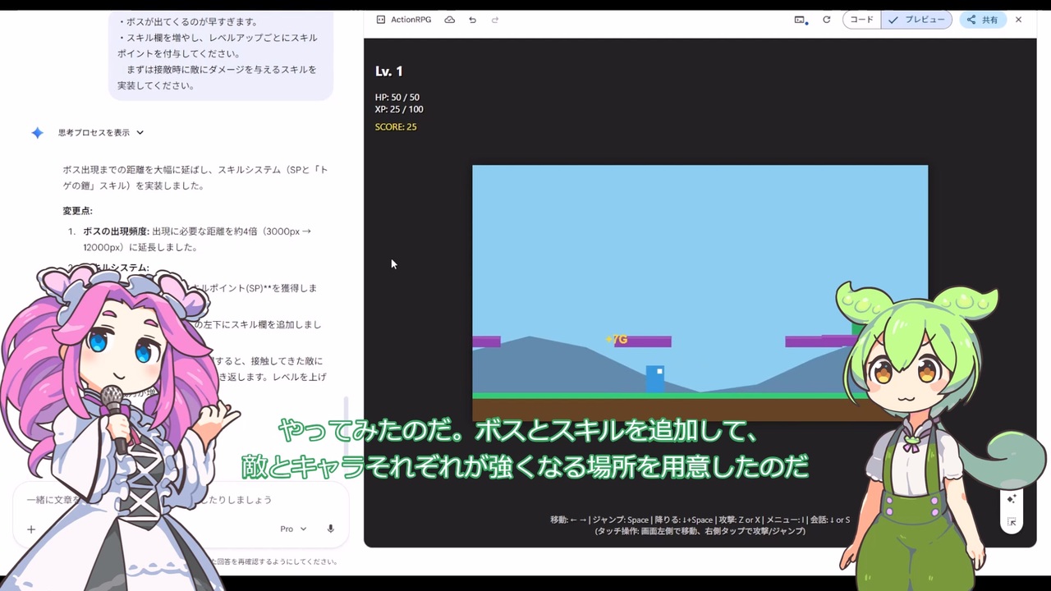Click the Lv. 1 level text
Screen dimensions: 1051x591
[389, 71]
